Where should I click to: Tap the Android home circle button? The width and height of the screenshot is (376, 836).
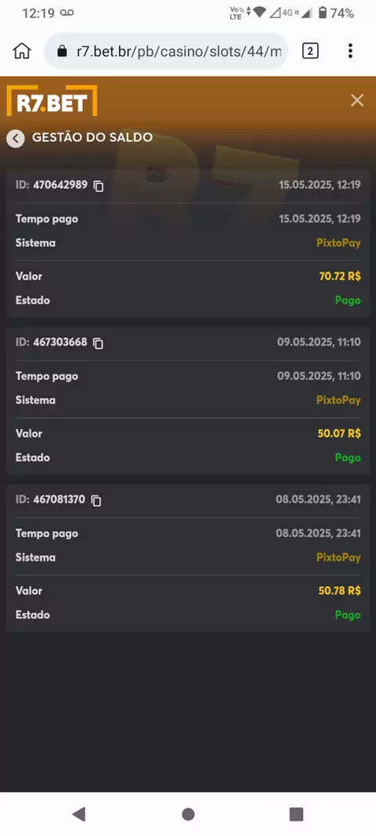[x=188, y=813]
